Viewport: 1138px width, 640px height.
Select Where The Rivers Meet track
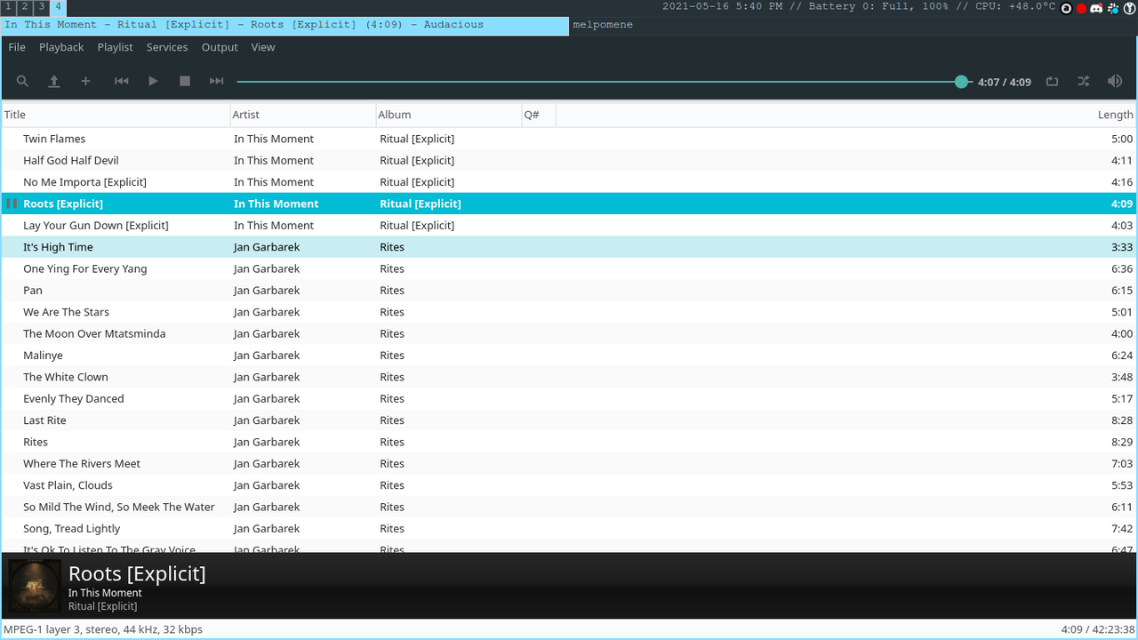point(569,463)
